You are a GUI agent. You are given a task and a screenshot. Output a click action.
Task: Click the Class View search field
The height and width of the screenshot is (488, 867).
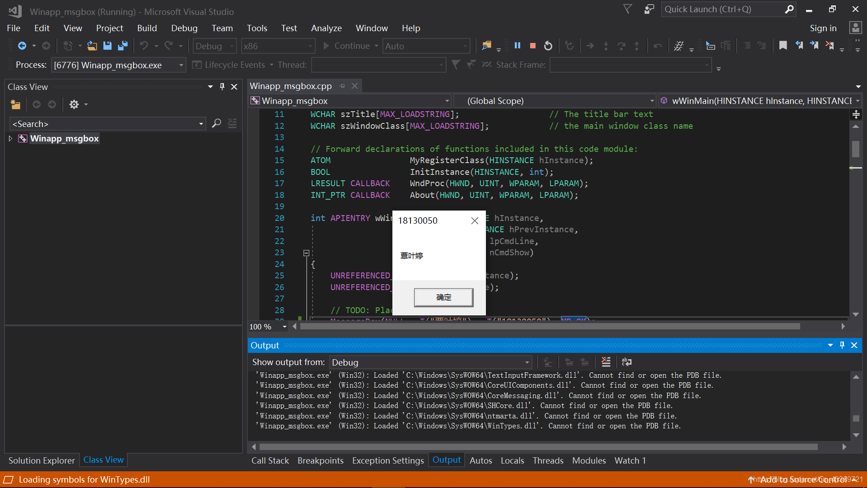104,124
